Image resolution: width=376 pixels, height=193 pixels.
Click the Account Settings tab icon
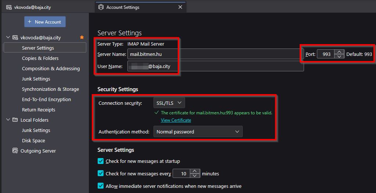pos(101,7)
